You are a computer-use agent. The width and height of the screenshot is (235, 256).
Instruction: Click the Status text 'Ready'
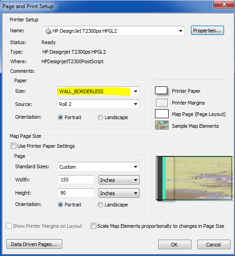[49, 42]
